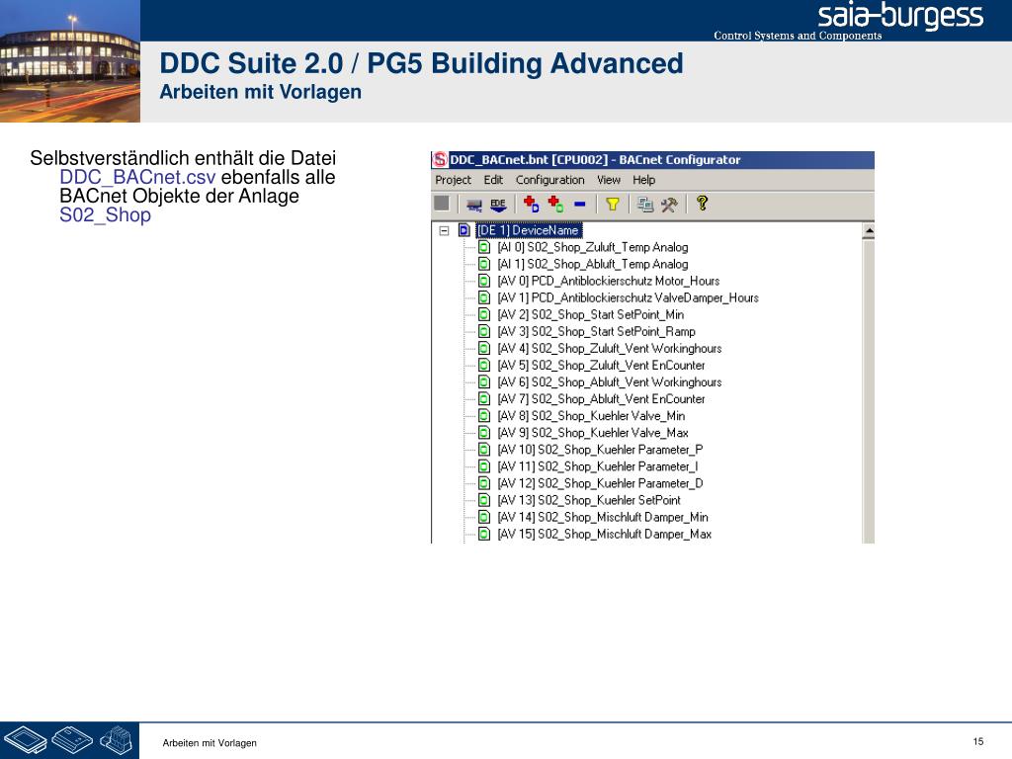Click the blue D device icon in tree
Image resolution: width=1012 pixels, height=759 pixels.
(x=464, y=229)
